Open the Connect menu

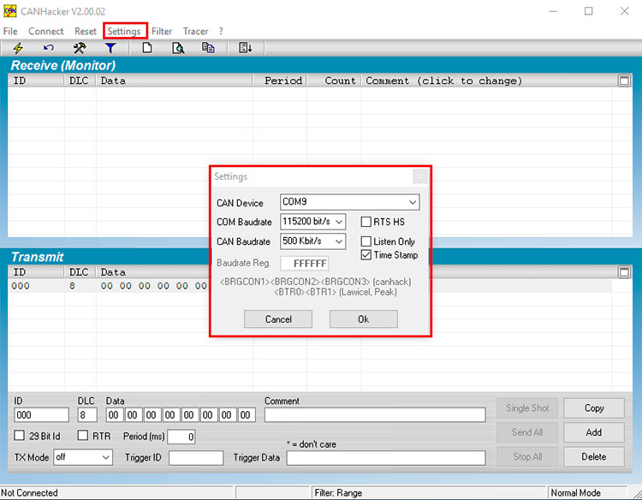click(x=46, y=31)
